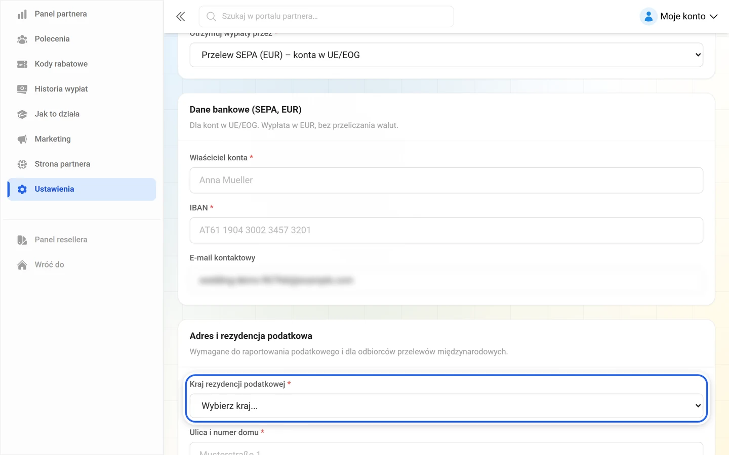The height and width of the screenshot is (455, 729).
Task: Click the Panel partnera bar chart icon
Action: pyautogui.click(x=22, y=14)
